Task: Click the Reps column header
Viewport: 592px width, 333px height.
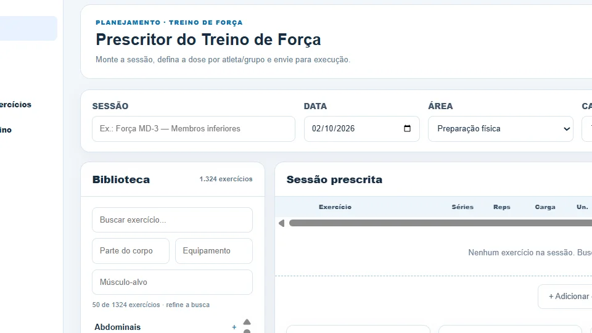Action: tap(502, 207)
